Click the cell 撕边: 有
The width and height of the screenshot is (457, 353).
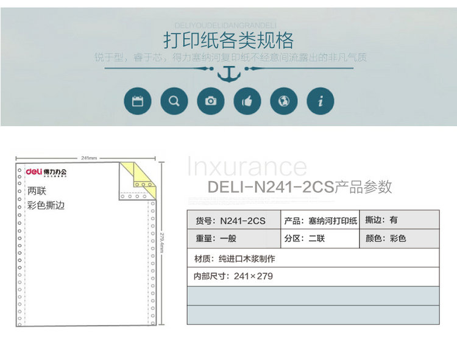400,219
